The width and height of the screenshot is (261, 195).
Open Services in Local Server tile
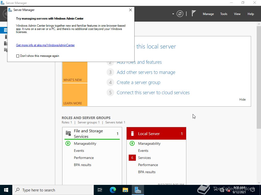click(144, 158)
